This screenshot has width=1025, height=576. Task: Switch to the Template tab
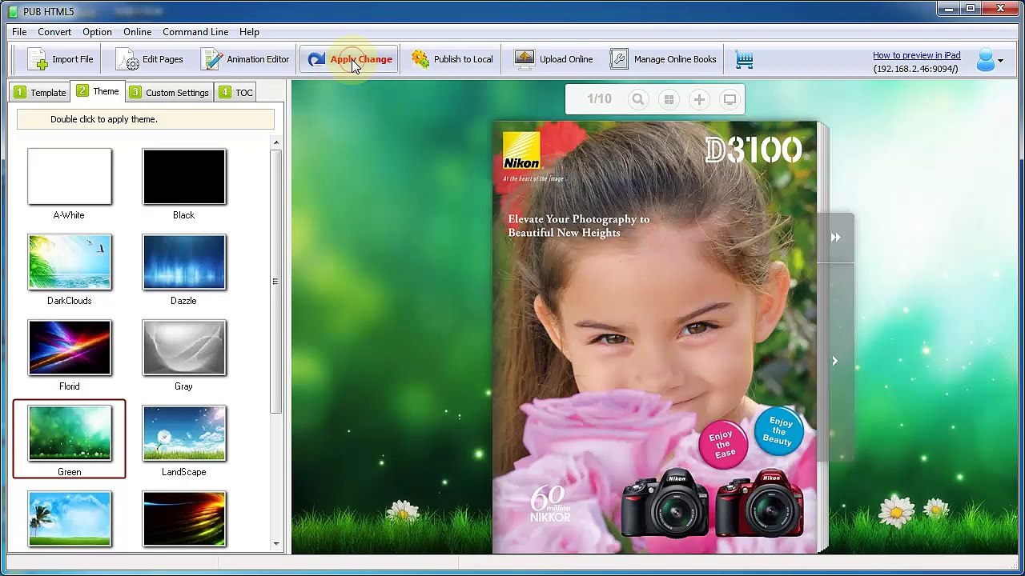tap(40, 92)
